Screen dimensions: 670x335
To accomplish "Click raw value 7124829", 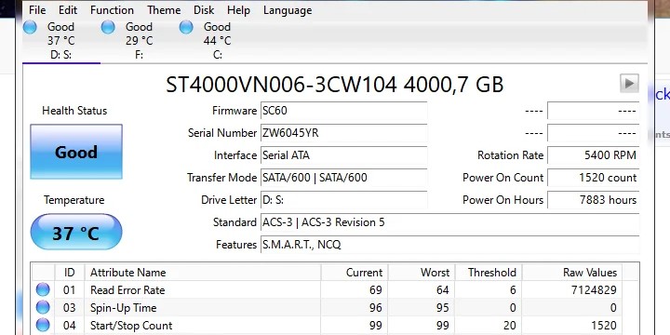I will point(594,290).
